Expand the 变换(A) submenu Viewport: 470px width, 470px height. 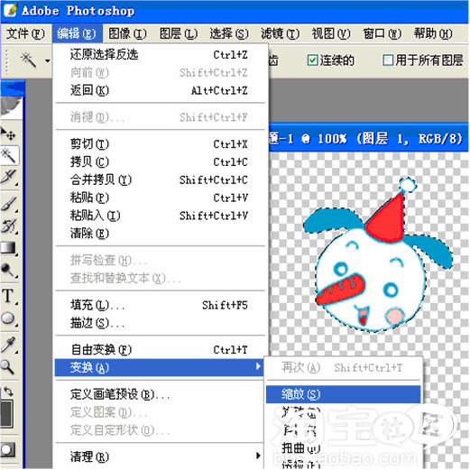[x=160, y=367]
